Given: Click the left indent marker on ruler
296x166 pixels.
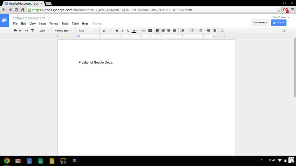Looking at the screenshot, I should pos(78,36).
